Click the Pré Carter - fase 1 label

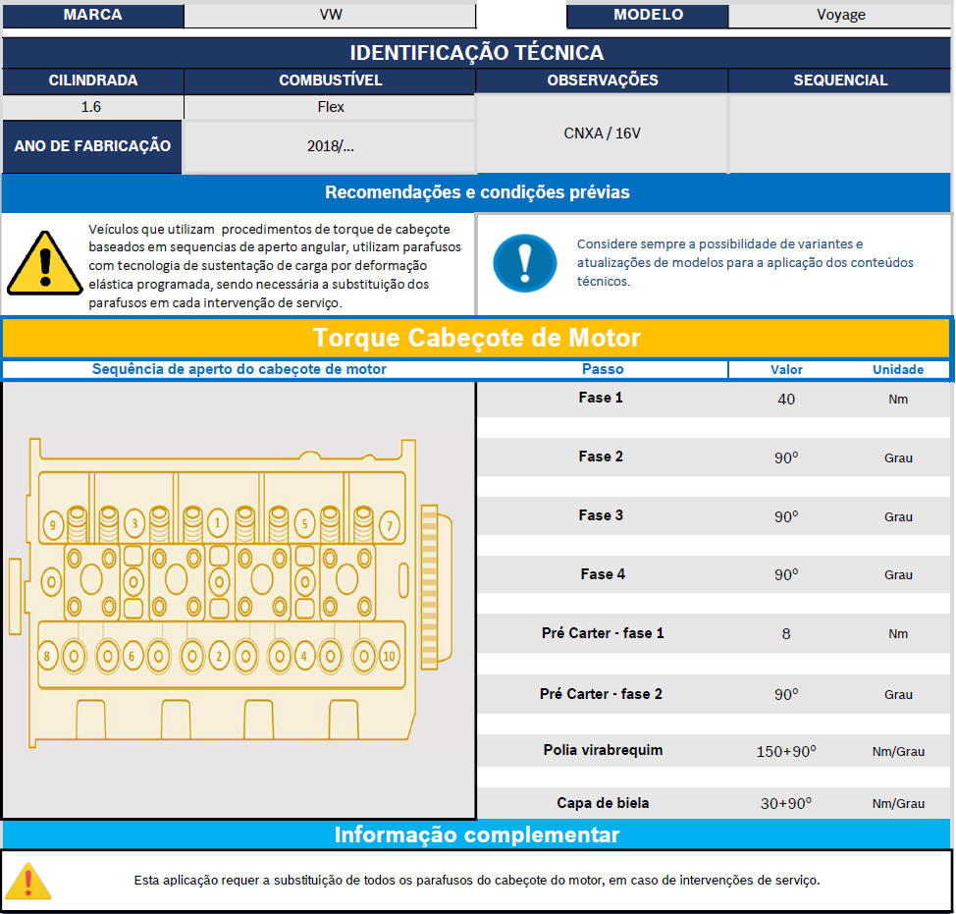coord(603,633)
